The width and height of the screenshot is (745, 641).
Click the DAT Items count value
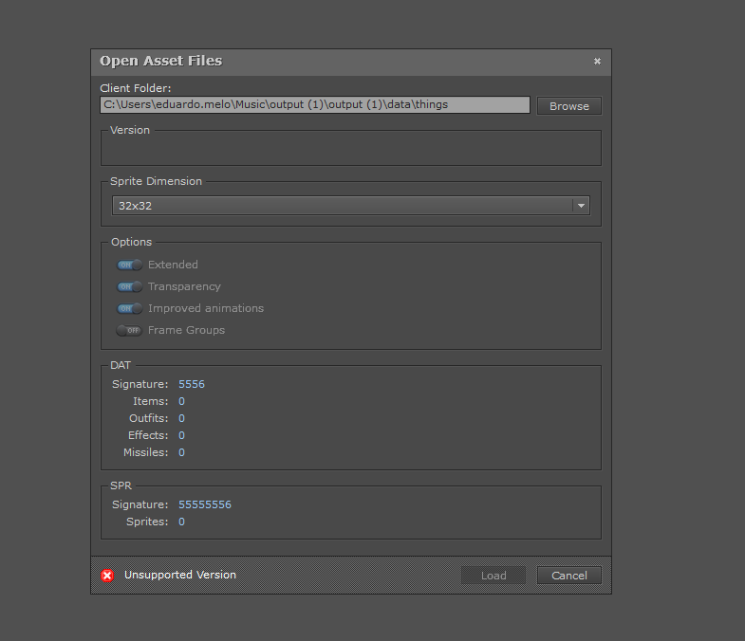pos(182,402)
